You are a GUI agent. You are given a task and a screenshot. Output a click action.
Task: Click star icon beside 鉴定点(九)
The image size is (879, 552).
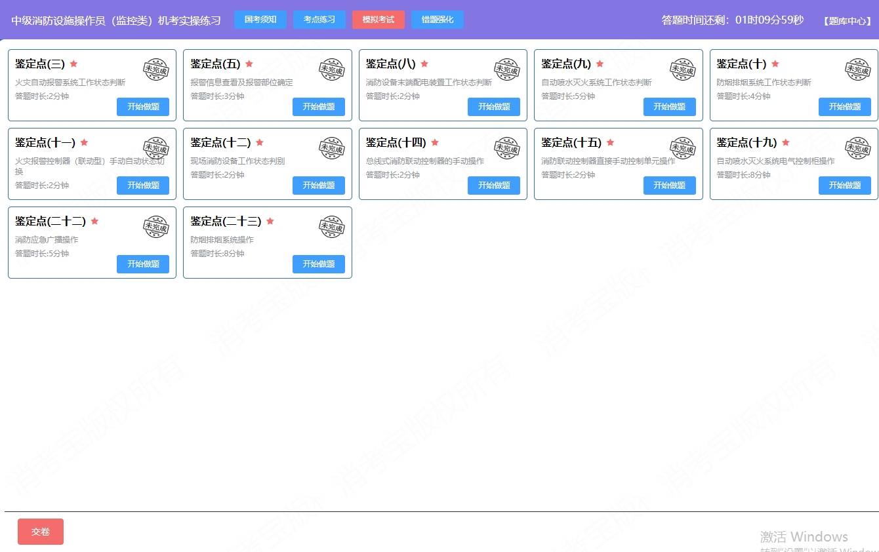coord(600,64)
